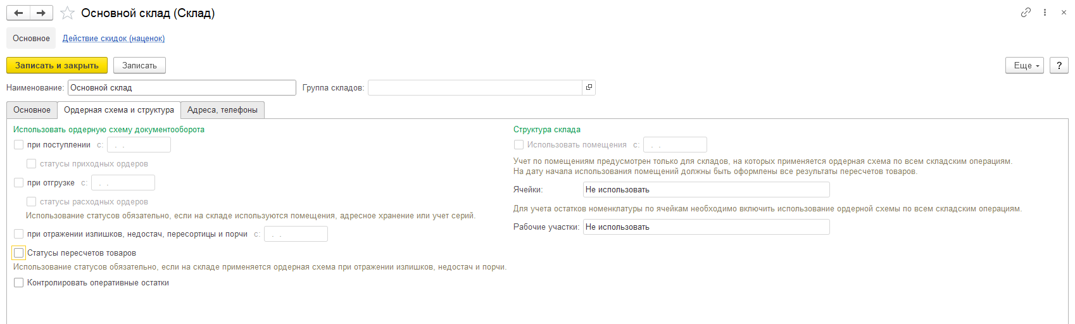This screenshot has height=324, width=1075.
Task: Click Записать и закрыть button
Action: [57, 65]
